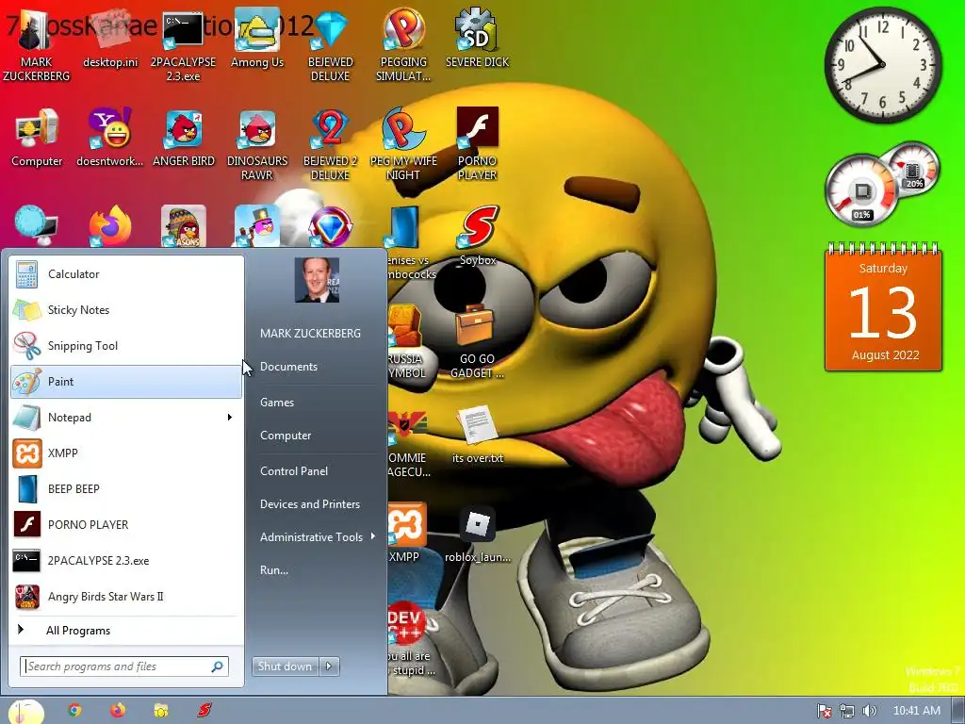Image resolution: width=965 pixels, height=724 pixels.
Task: Open 2PACALYPSE 2.3.exe in Start menu
Action: 126,561
